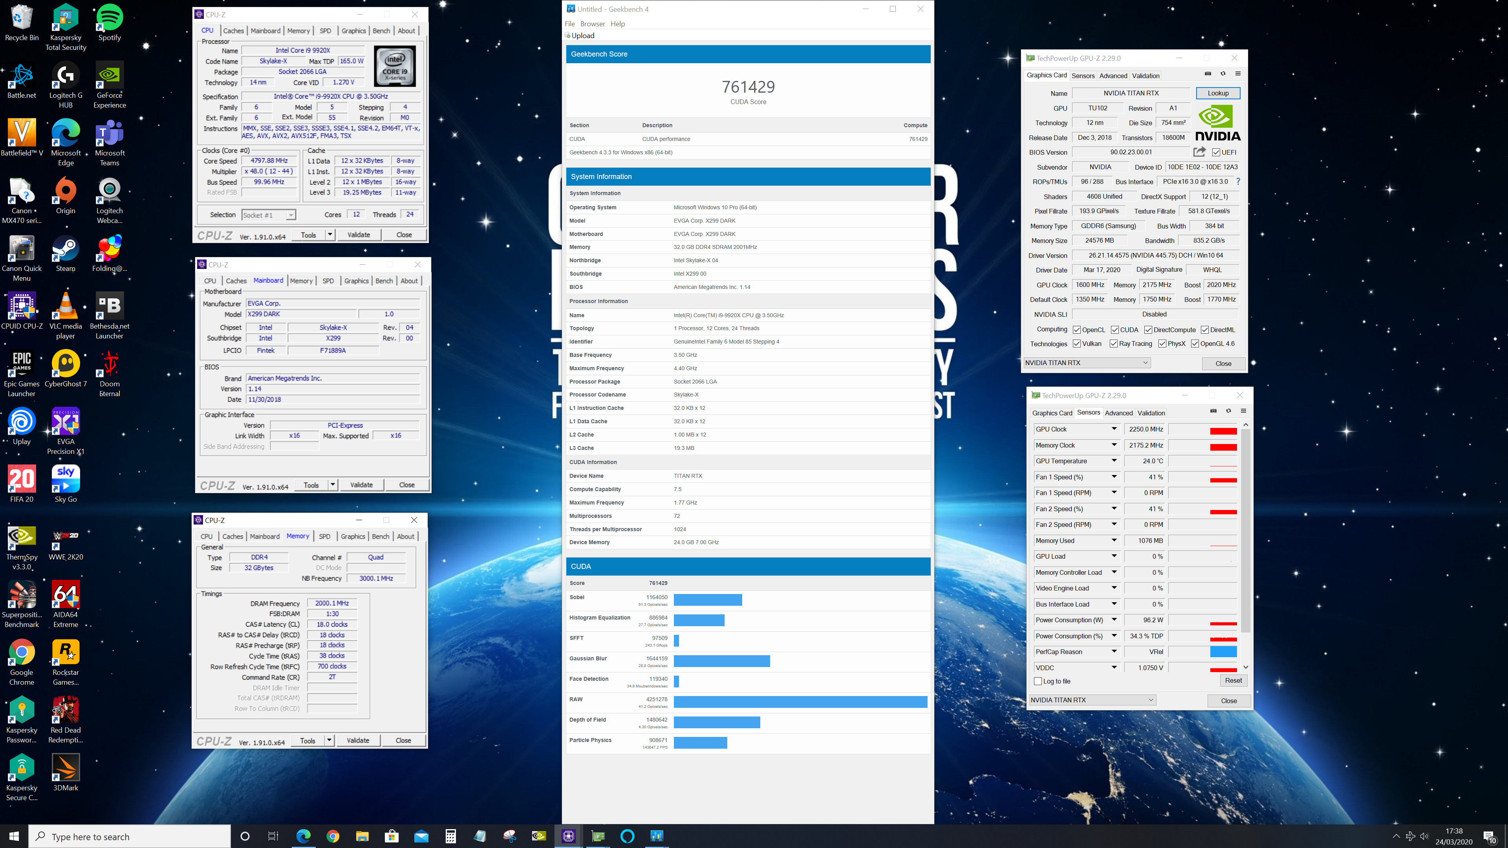Open Validation tab in GPU-Z Sensors window
The width and height of the screenshot is (1508, 848).
click(x=1151, y=413)
